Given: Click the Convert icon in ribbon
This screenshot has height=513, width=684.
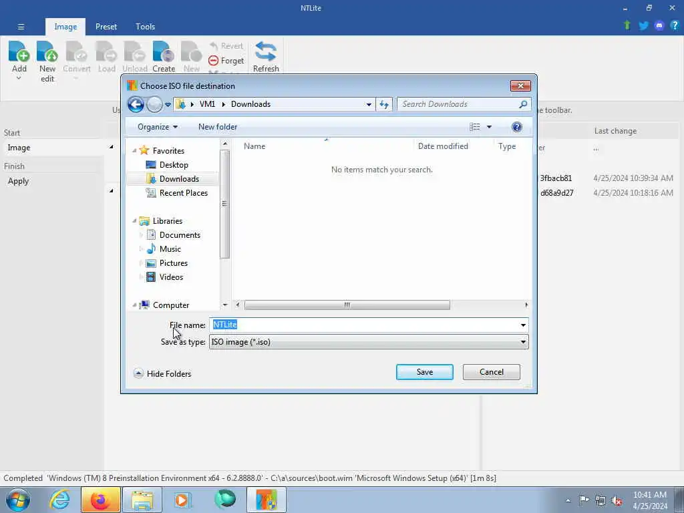Looking at the screenshot, I should 77,51.
